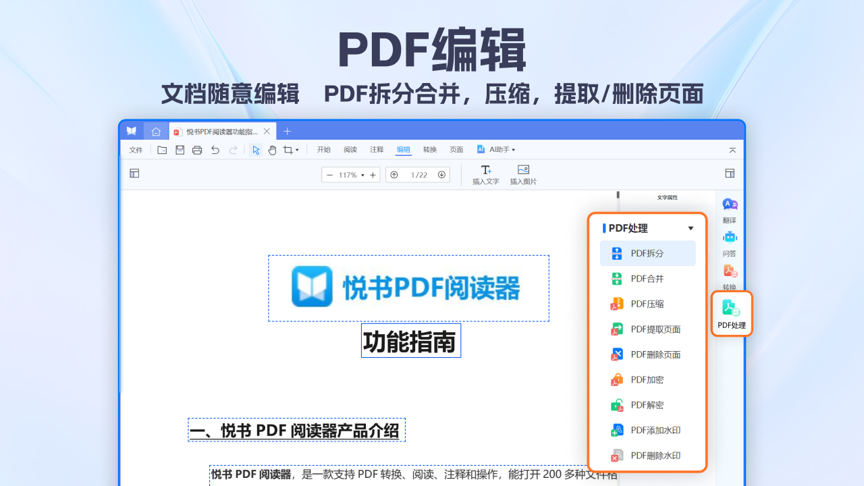Open the 文件 menu
Viewport: 864px width, 486px height.
click(x=135, y=149)
